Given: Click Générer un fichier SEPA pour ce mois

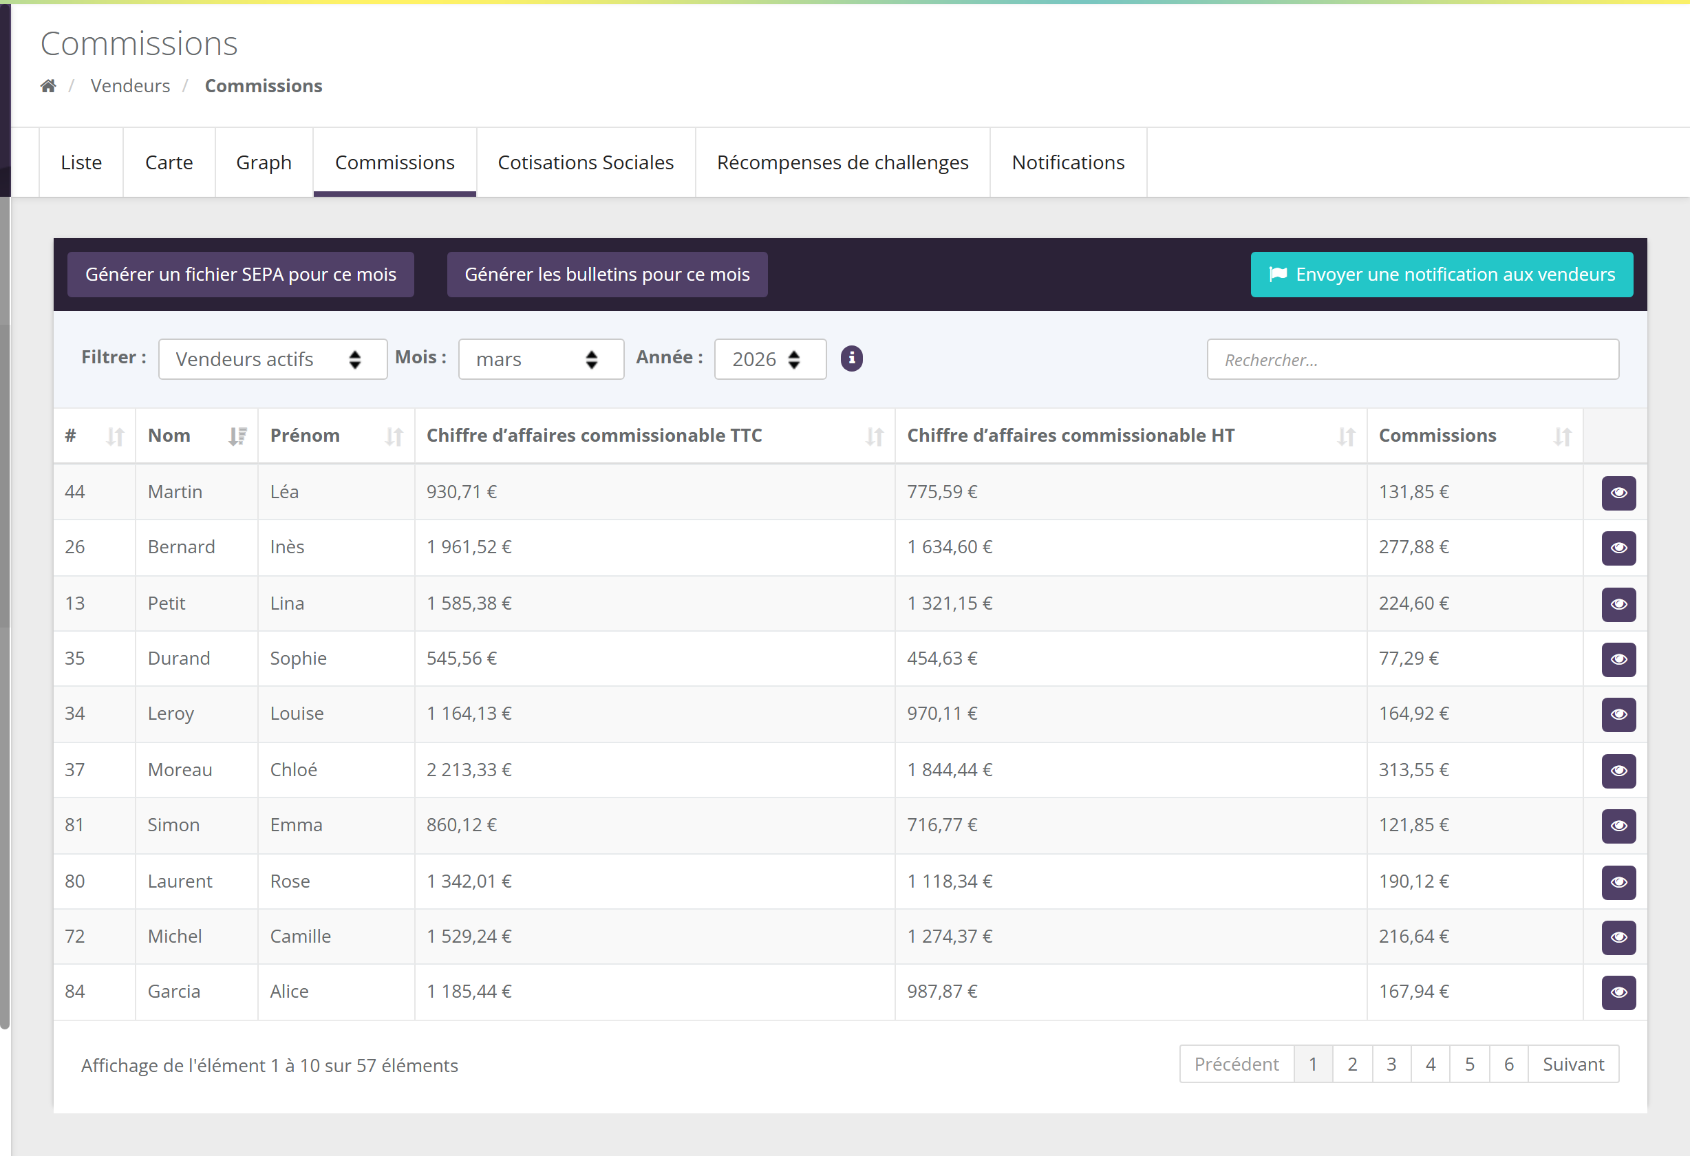Looking at the screenshot, I should 241,275.
